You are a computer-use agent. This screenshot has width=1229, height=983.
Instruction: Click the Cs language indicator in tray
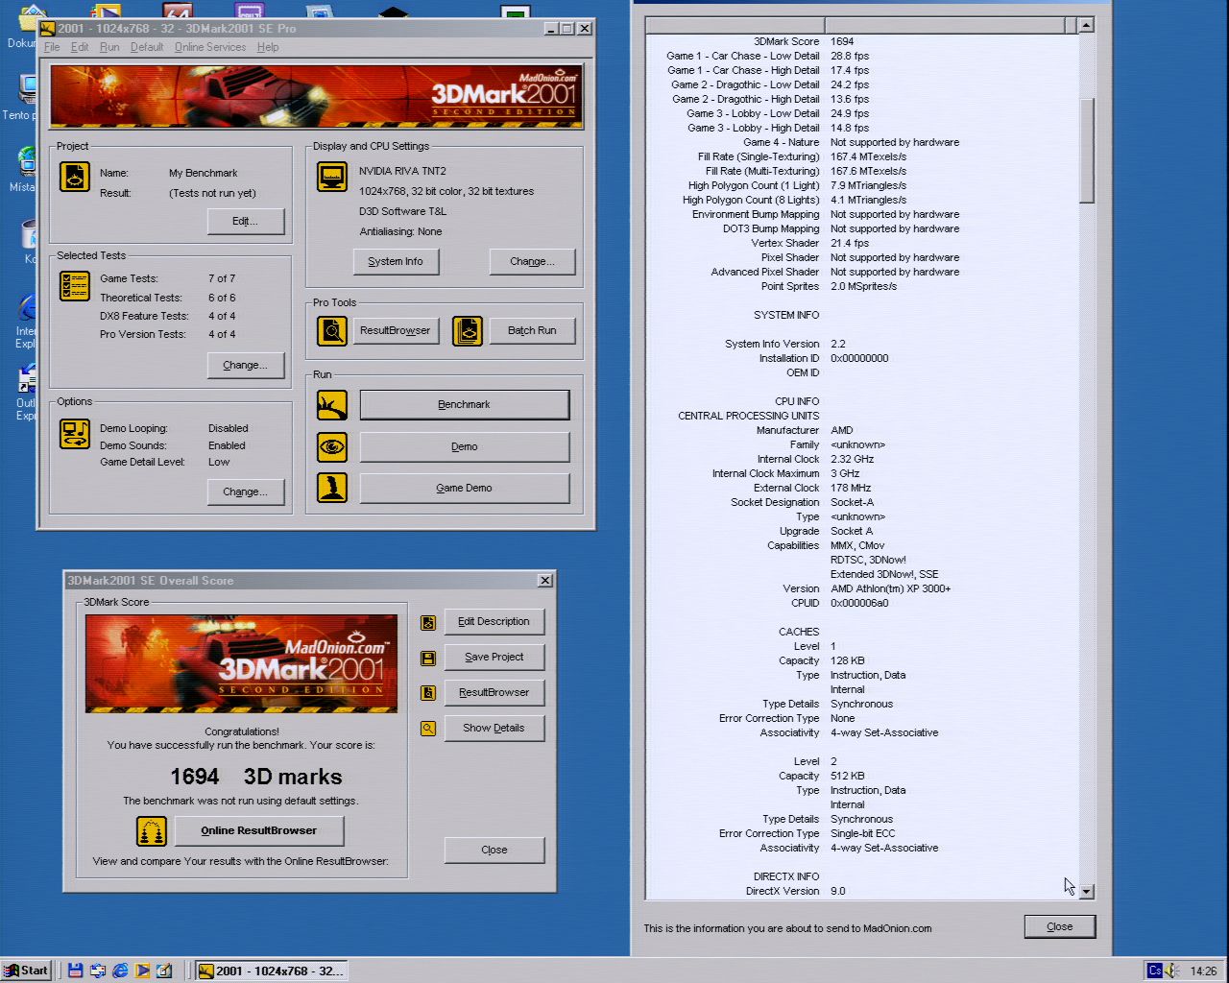1155,971
